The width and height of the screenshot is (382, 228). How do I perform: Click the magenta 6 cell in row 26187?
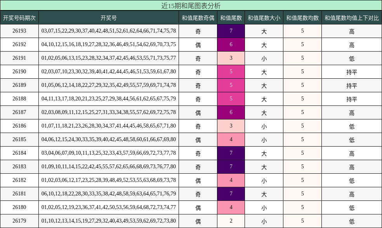[231, 112]
